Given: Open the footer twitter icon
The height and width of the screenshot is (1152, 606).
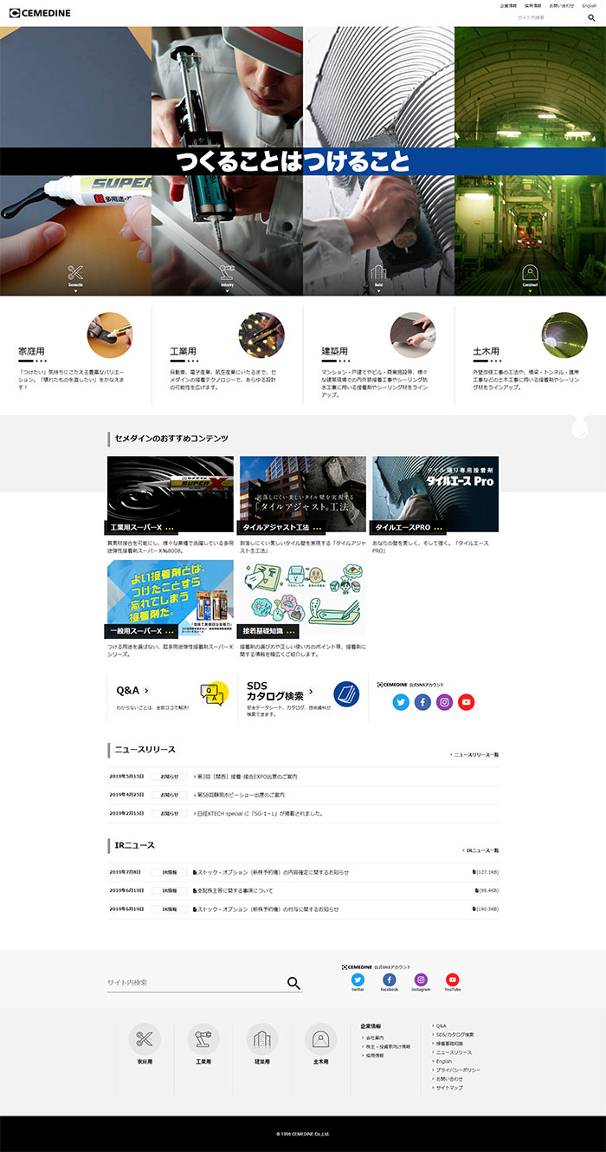Looking at the screenshot, I should pyautogui.click(x=358, y=980).
